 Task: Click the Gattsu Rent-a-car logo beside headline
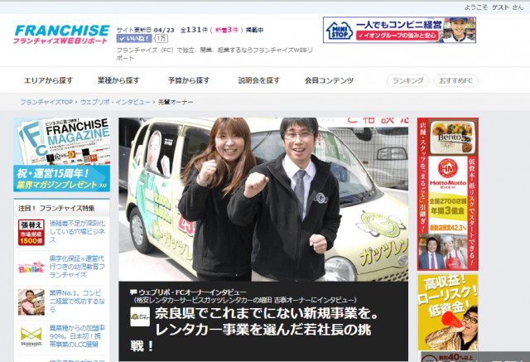click(x=140, y=319)
